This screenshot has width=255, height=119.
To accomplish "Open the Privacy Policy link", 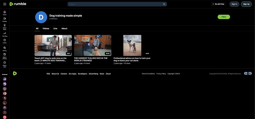I will (161, 74).
